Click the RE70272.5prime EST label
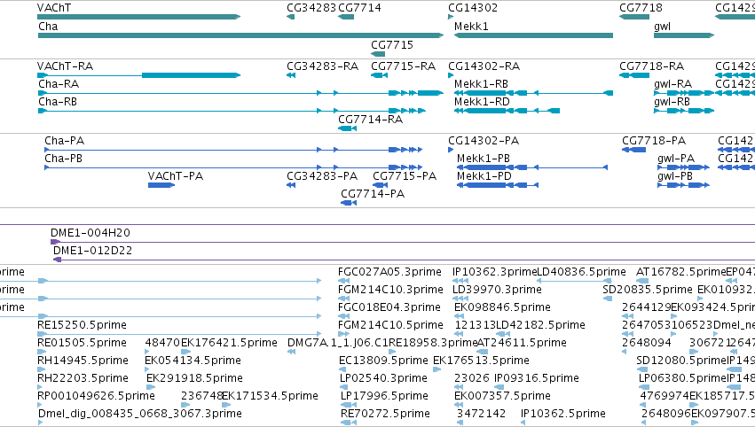 (385, 414)
